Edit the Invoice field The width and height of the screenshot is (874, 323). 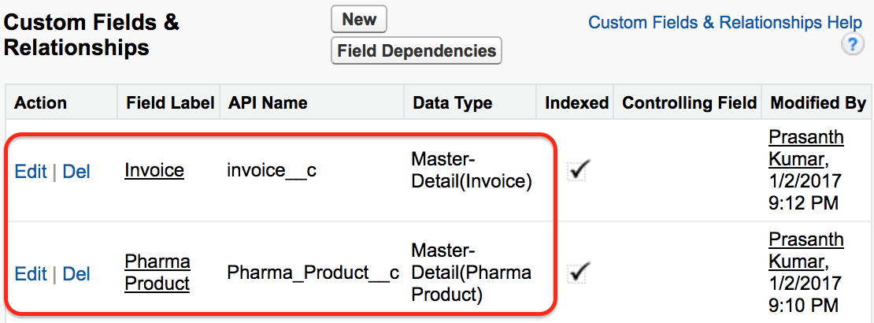[x=31, y=171]
